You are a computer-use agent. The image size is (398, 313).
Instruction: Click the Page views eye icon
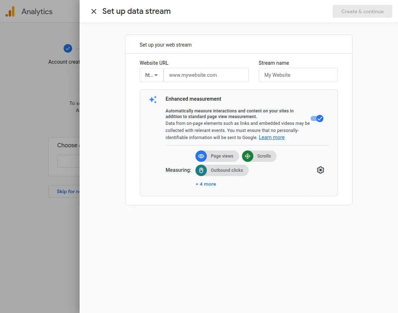(x=201, y=156)
